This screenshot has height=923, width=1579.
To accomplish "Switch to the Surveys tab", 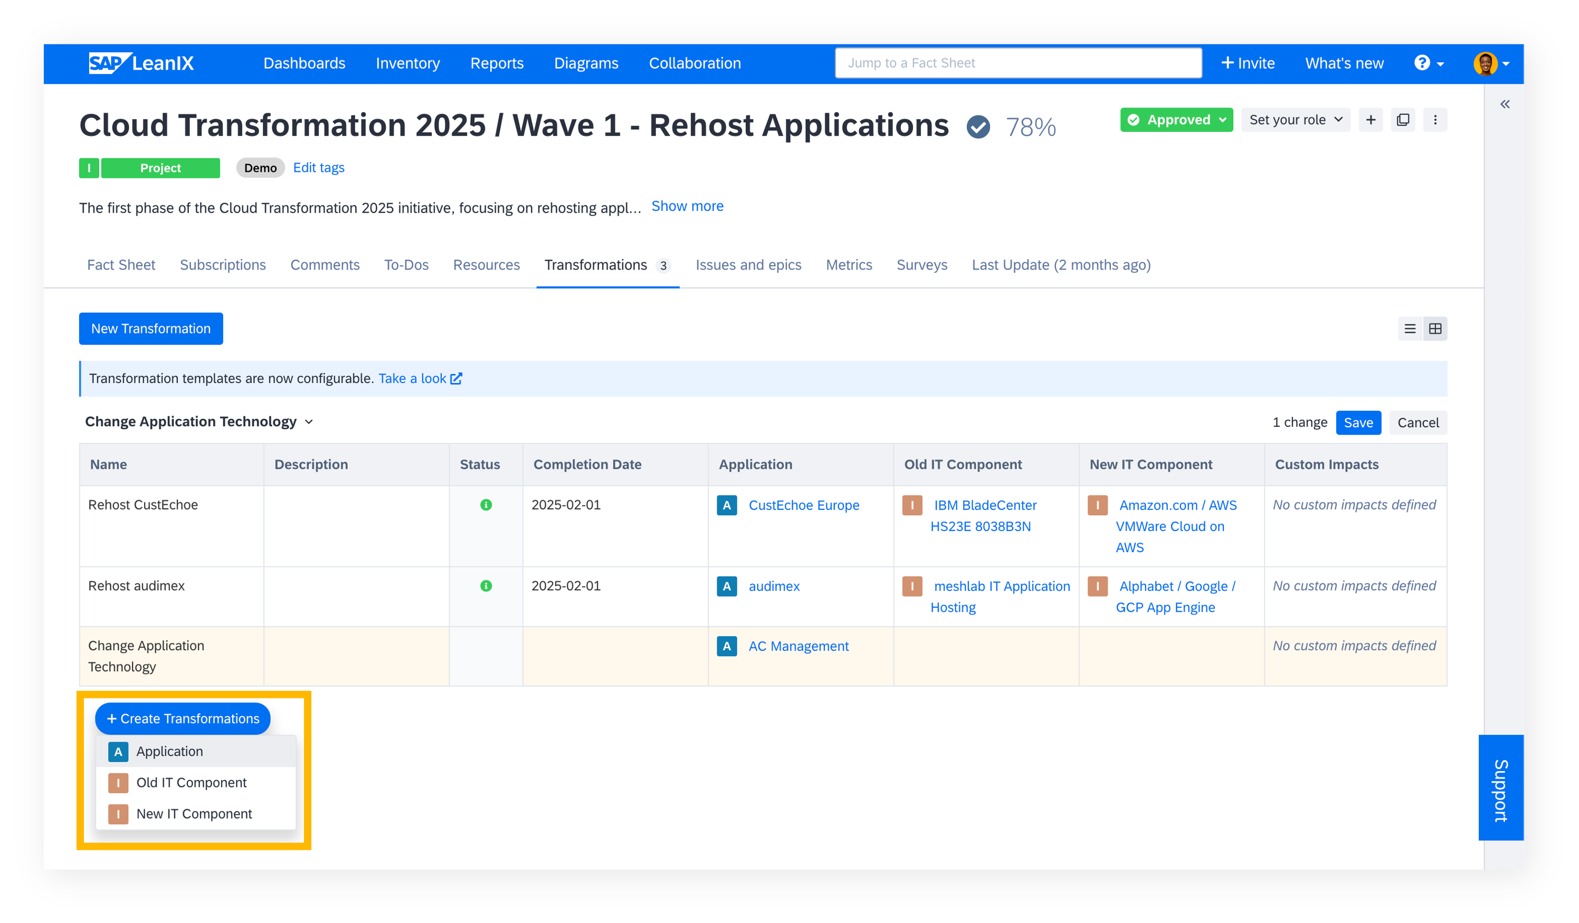I will coord(922,265).
